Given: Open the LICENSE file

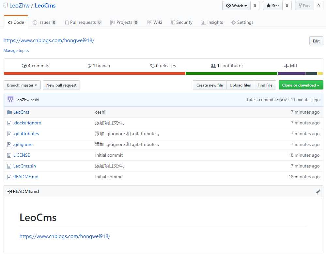Looking at the screenshot, I should pos(22,155).
